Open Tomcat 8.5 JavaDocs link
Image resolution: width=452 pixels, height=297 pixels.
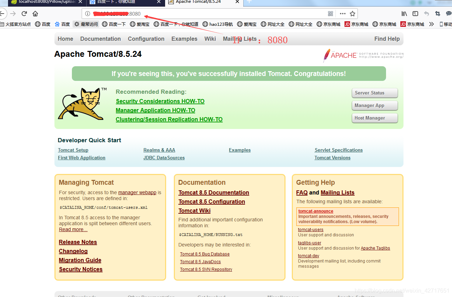(x=200, y=262)
